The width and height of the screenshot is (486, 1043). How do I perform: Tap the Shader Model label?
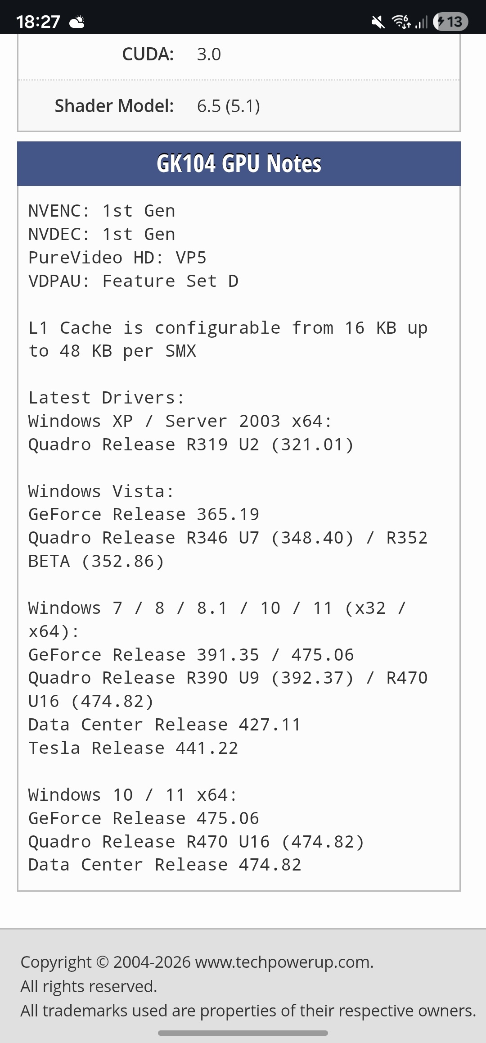coord(114,106)
